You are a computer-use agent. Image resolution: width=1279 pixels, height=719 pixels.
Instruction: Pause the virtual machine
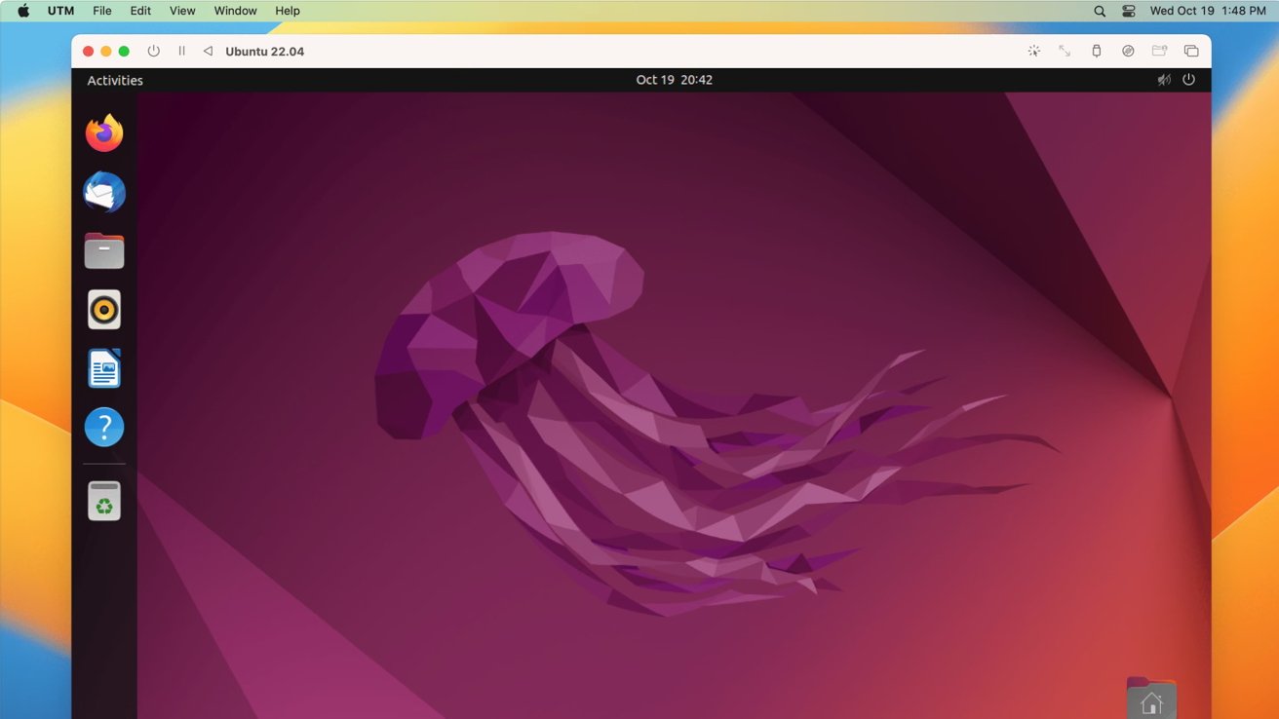180,51
